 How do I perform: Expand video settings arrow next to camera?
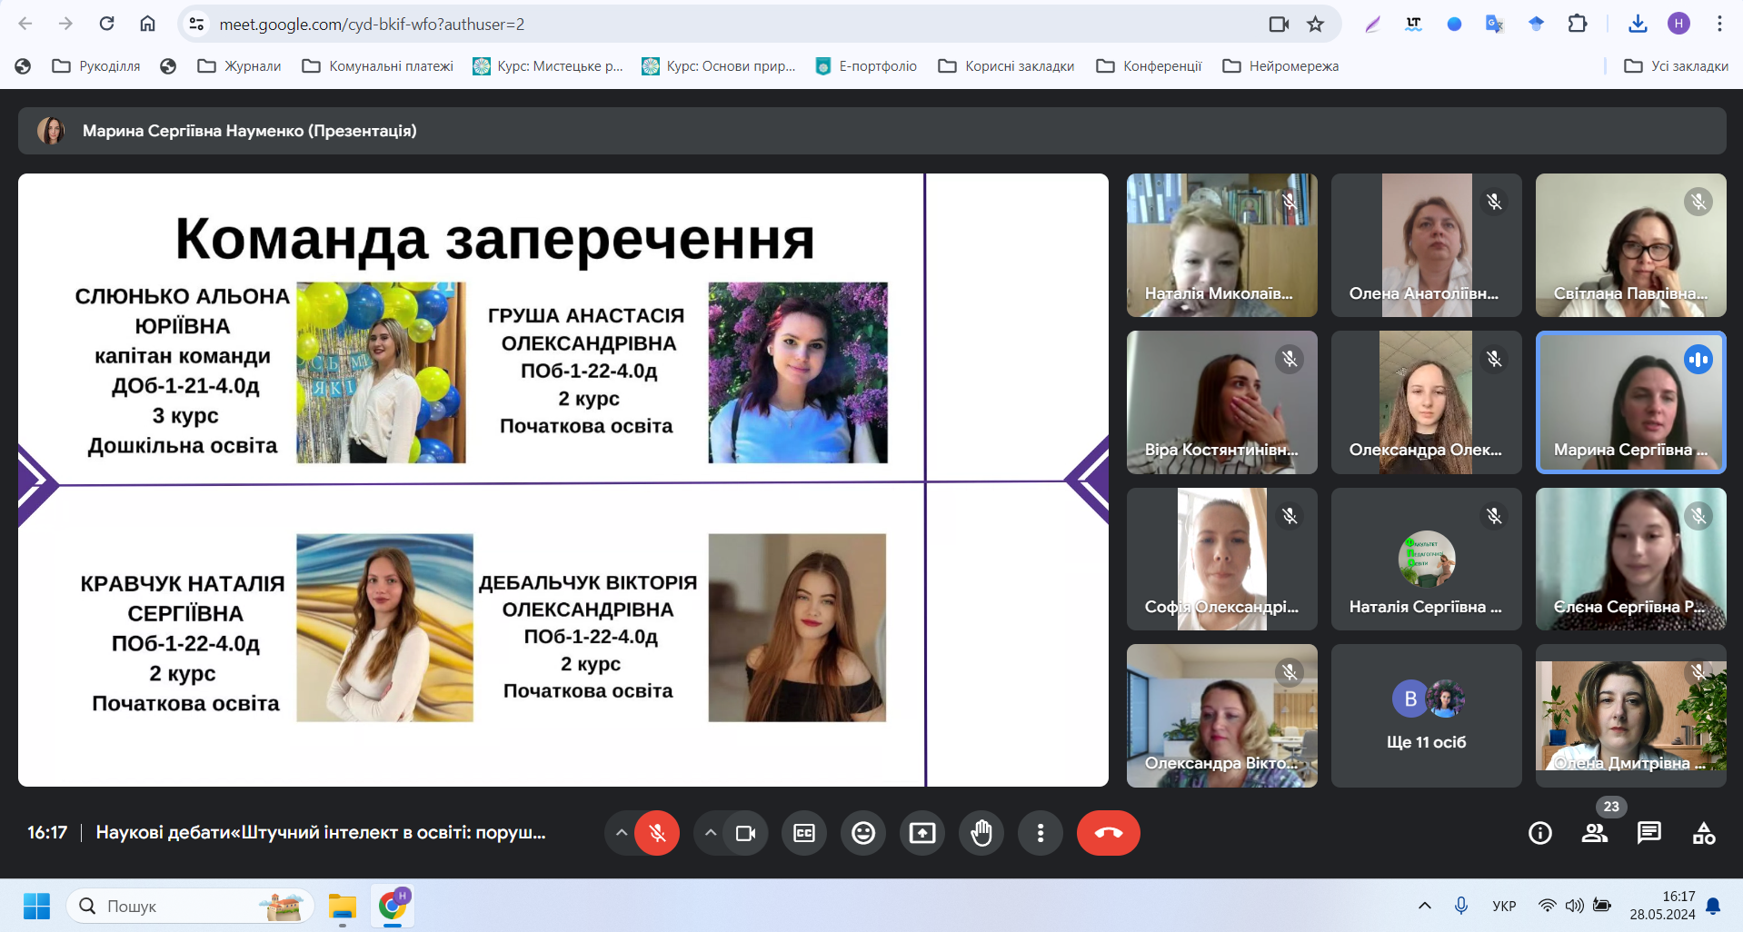(711, 833)
